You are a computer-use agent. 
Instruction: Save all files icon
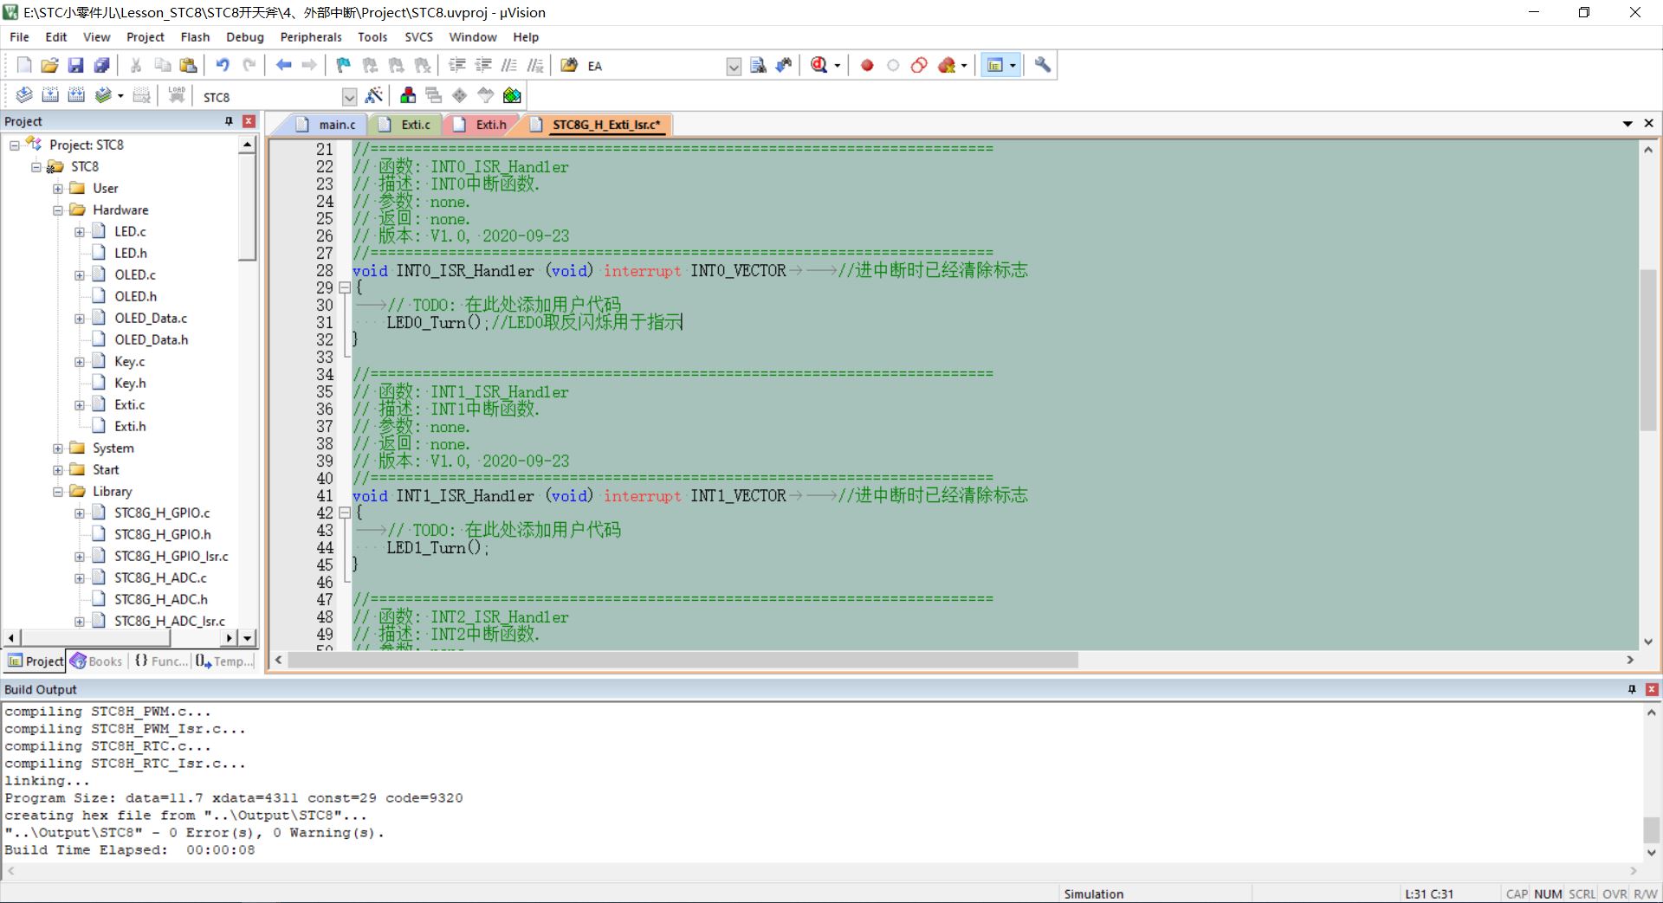point(102,65)
